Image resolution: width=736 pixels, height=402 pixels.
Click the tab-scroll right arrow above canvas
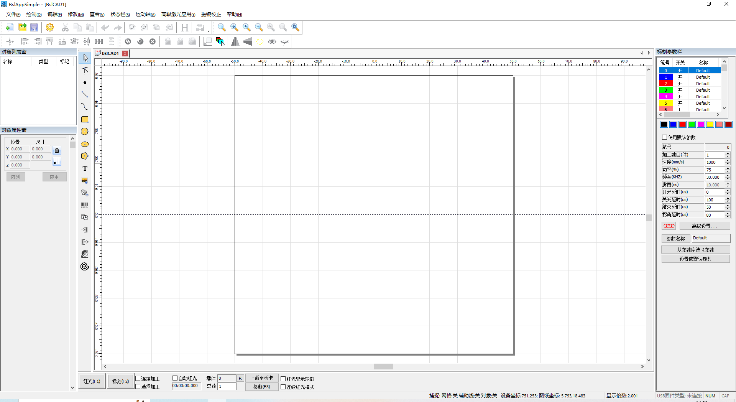649,53
